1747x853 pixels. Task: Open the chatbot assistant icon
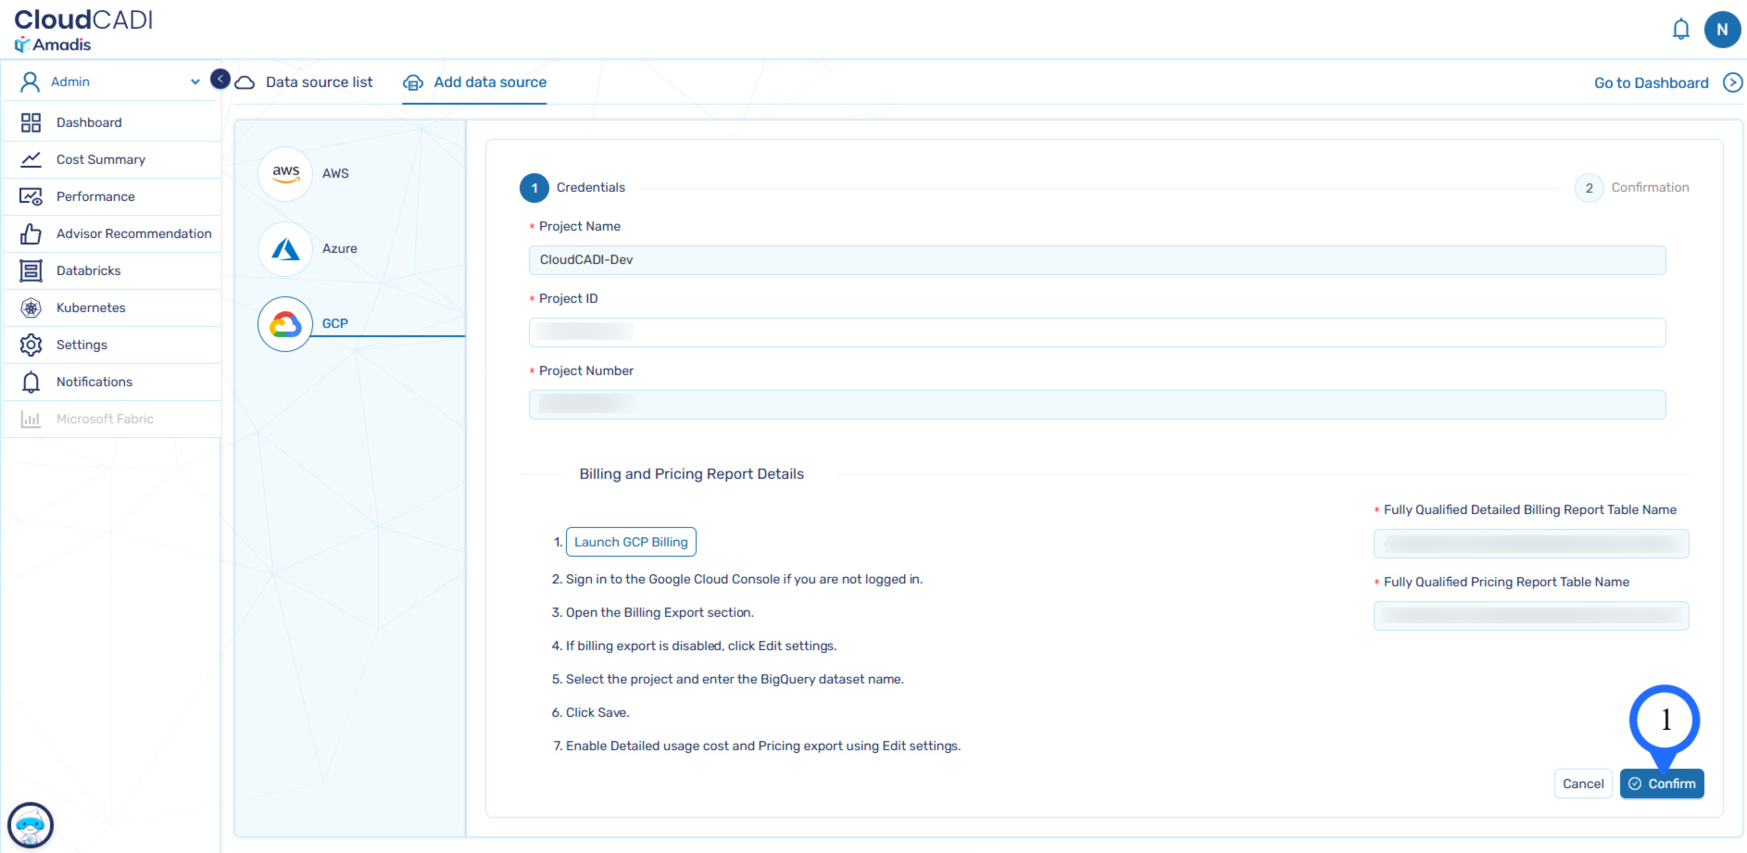pyautogui.click(x=31, y=824)
